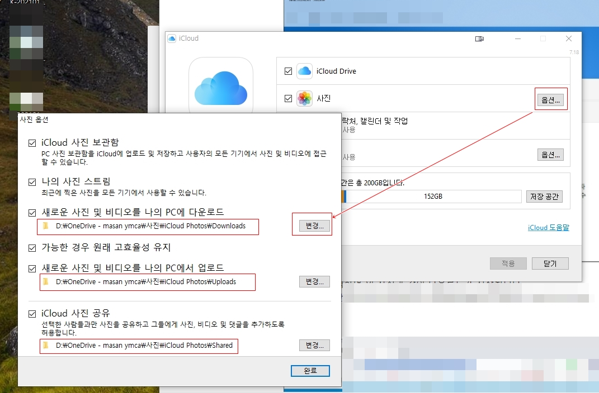The height and width of the screenshot is (393, 599).
Task: Click the 152GB storage usage bar
Action: pos(431,196)
